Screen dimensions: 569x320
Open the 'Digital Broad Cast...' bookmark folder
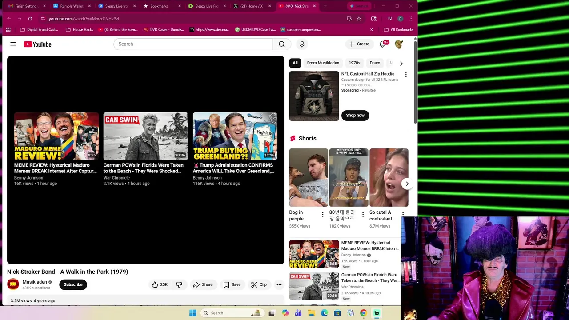coord(39,29)
